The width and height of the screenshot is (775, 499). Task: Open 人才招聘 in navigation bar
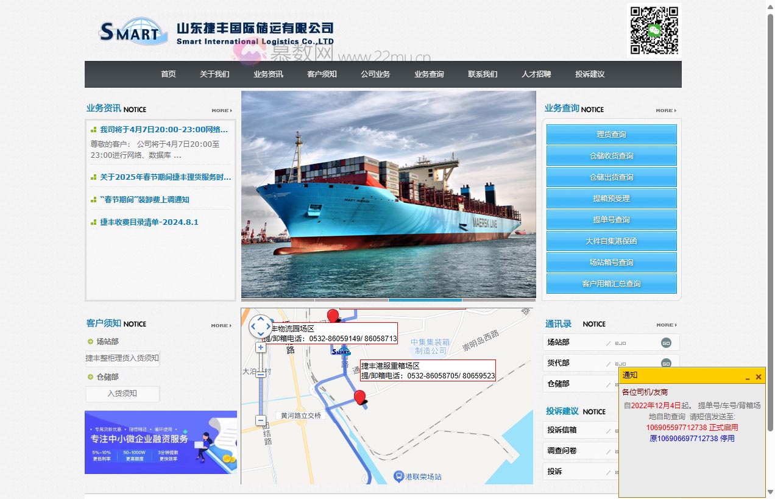click(536, 74)
